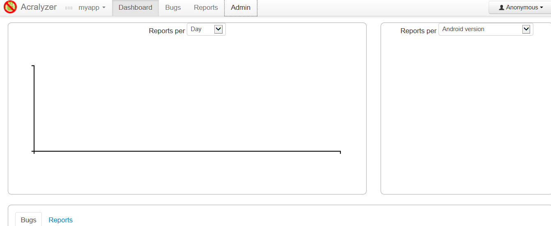Open the Day time-scale dropdown
This screenshot has width=551, height=226.
click(x=206, y=29)
